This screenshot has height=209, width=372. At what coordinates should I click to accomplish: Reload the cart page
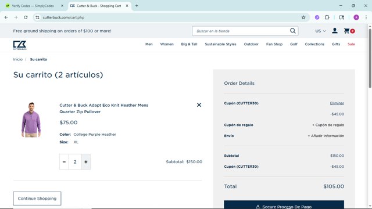point(26,17)
